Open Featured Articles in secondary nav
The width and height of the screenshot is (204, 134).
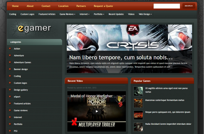click(47, 14)
